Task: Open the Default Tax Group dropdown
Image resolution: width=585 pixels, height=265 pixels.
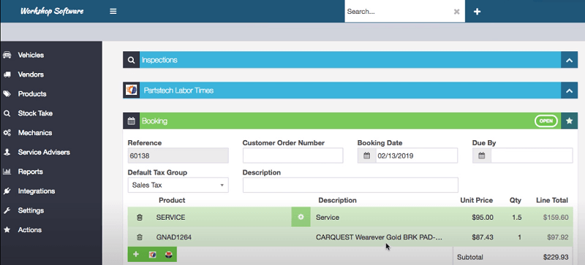Action: coord(178,185)
